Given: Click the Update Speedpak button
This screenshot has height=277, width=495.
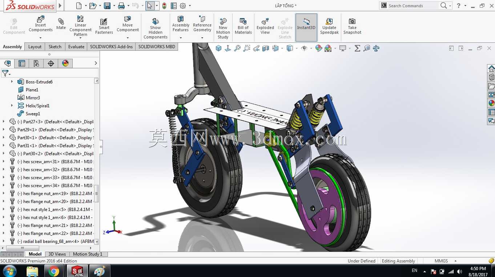Looking at the screenshot, I should (x=329, y=26).
